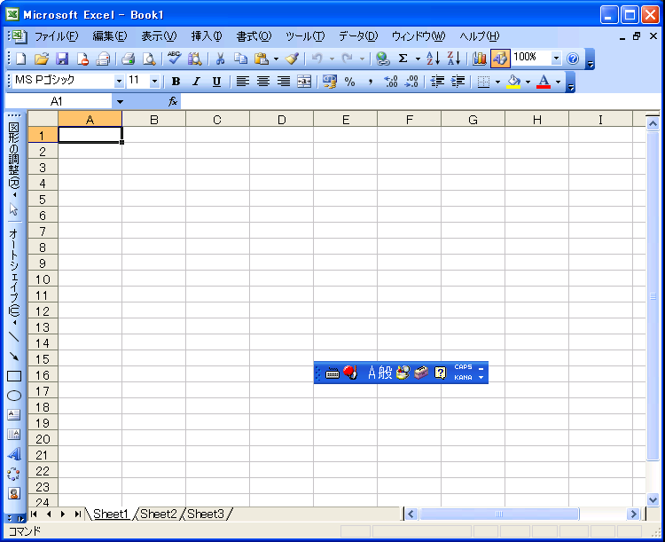
Task: Toggle center alignment
Action: [x=263, y=82]
